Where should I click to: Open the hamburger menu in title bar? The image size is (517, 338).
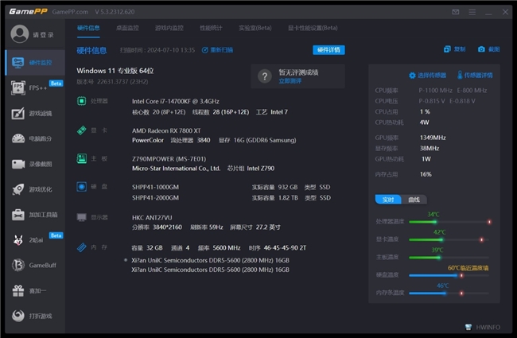472,12
